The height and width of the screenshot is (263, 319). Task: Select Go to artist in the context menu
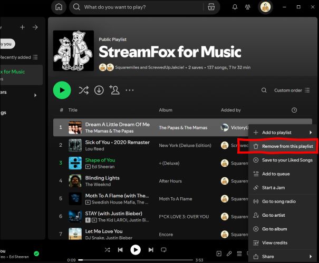pos(283,215)
